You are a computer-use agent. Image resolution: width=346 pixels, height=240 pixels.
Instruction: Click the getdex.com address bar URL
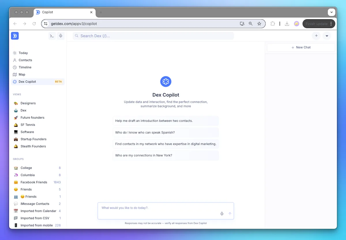click(x=74, y=24)
